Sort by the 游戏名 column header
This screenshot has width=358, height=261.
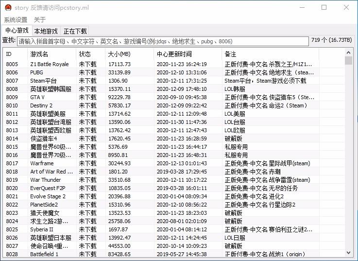51,54
